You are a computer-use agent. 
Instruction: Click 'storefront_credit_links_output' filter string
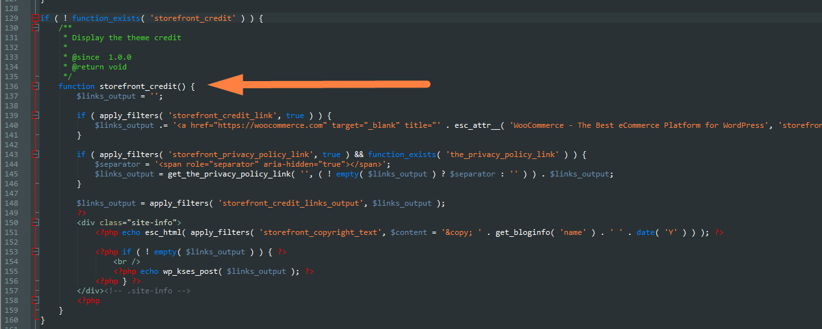click(x=291, y=203)
